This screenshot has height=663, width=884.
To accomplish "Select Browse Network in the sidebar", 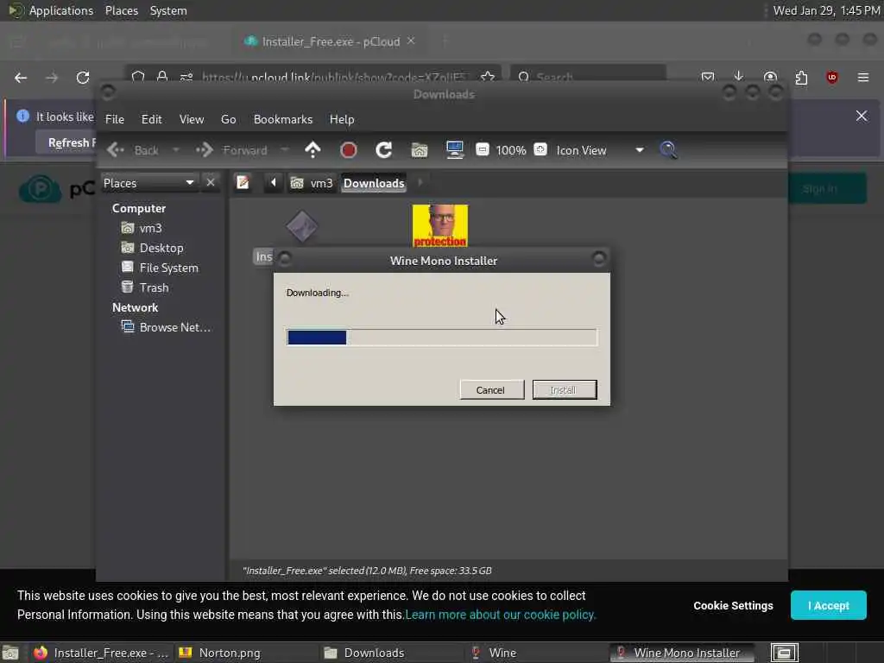I will (167, 327).
